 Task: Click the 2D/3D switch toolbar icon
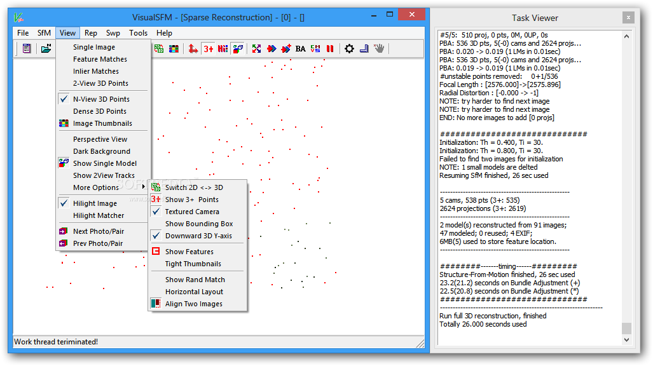159,49
